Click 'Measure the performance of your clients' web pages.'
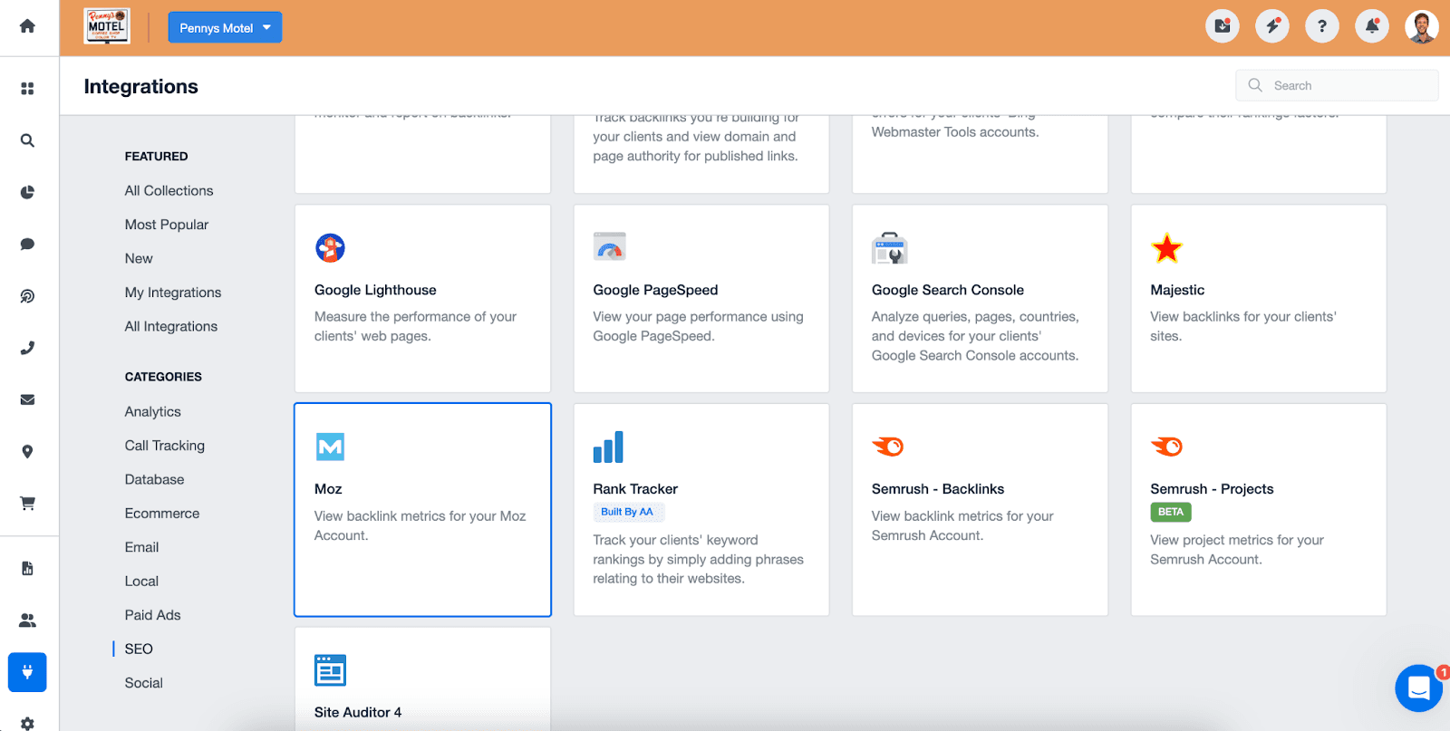 click(x=415, y=326)
